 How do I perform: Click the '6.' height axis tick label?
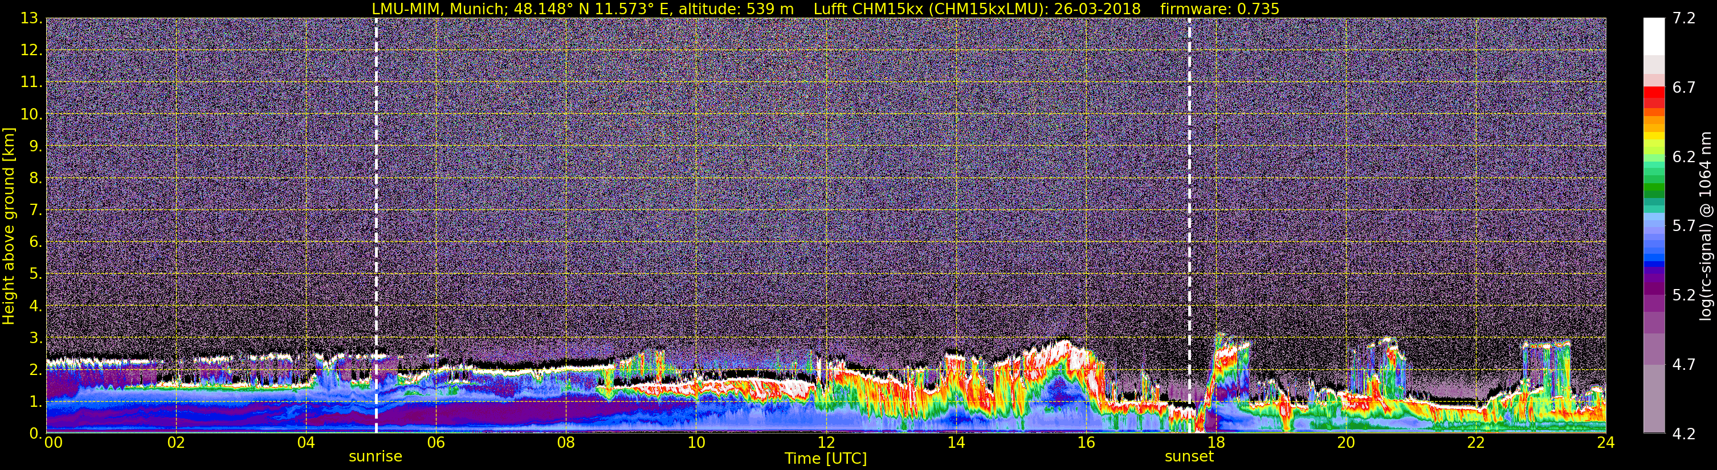click(x=35, y=242)
